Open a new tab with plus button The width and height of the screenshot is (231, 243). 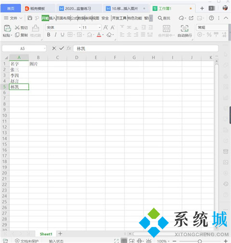click(x=202, y=8)
